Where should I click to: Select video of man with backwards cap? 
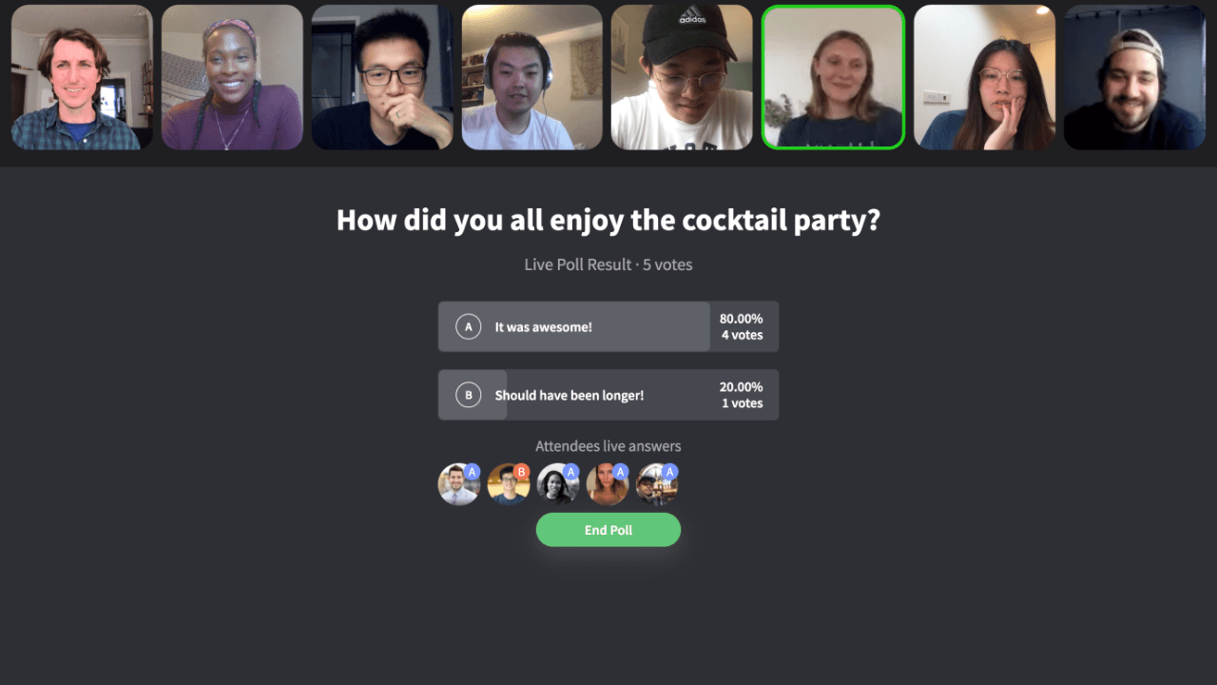click(x=1134, y=77)
